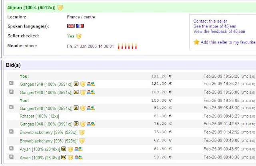Open Ganges1948 profile on the 75.20 € bid
Viewport: 256px width, 166px height.
click(46, 124)
